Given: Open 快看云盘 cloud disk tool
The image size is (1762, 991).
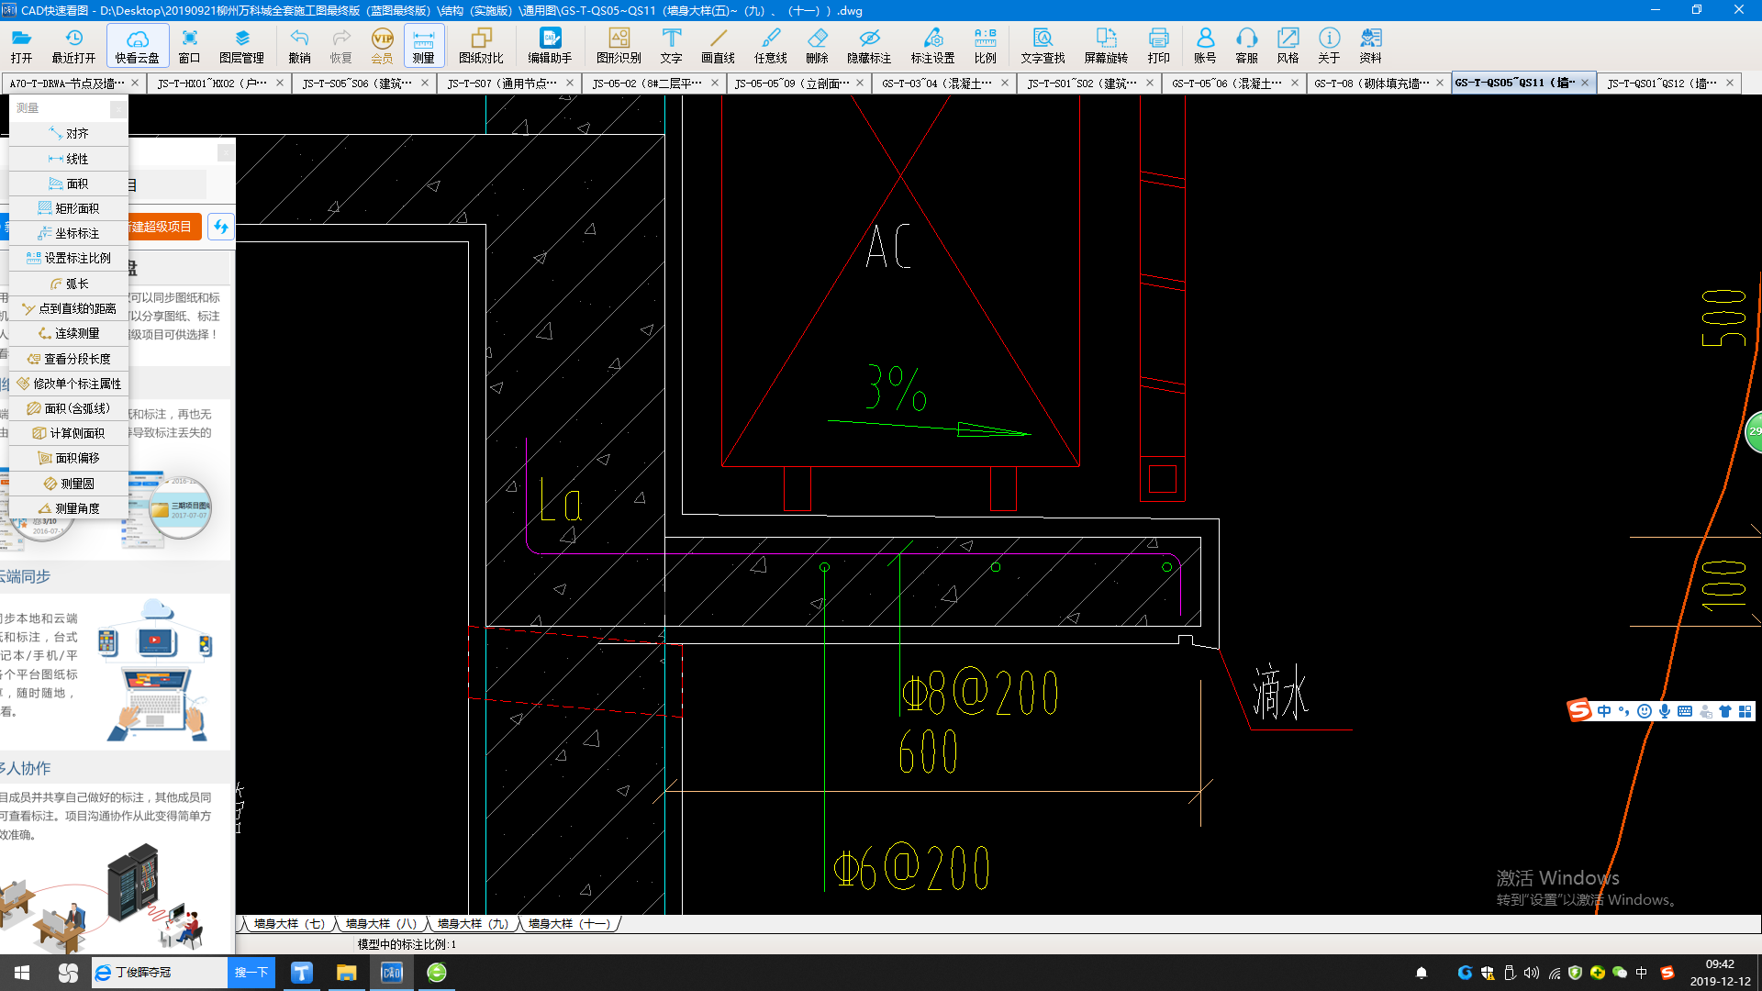Looking at the screenshot, I should click(138, 45).
